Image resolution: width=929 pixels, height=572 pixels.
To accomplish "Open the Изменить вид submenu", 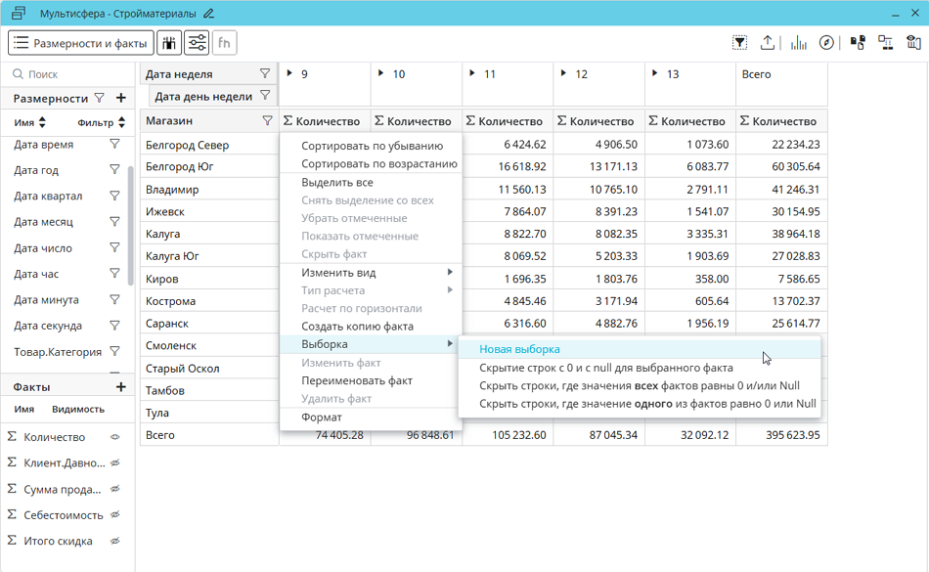I will (x=338, y=272).
